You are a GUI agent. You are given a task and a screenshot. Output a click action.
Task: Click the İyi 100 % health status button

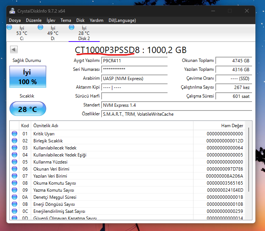point(28,77)
